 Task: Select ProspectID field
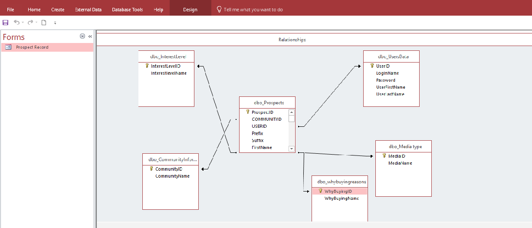pos(263,112)
